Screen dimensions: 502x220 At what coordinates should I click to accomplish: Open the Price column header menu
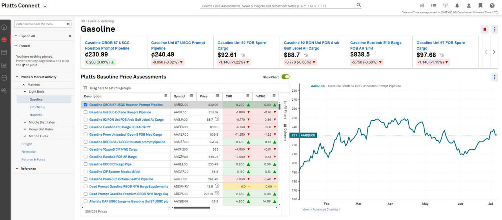pos(217,96)
